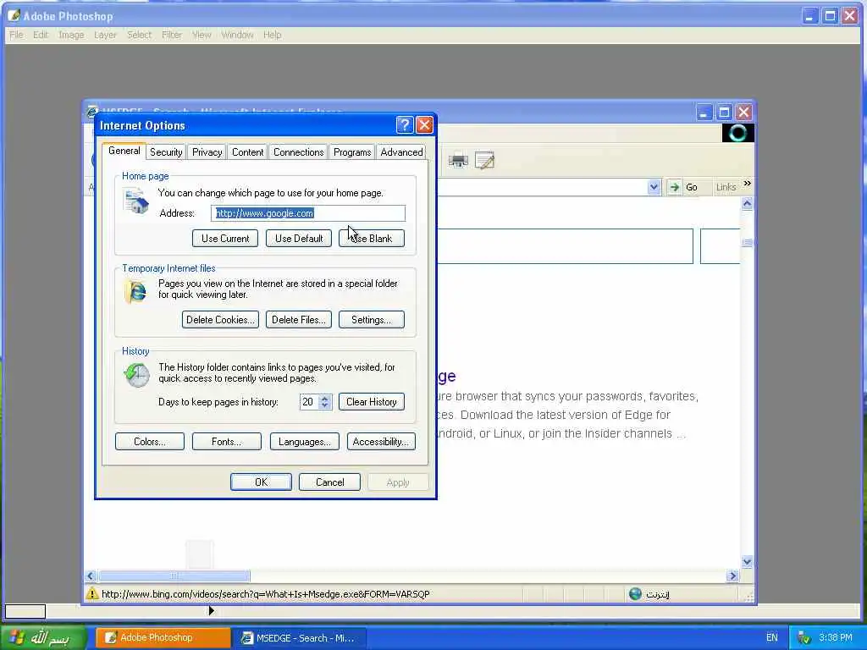
Task: Click the Use Current button
Action: point(225,238)
